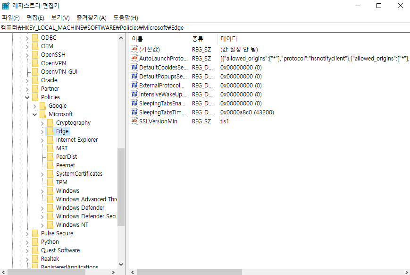This screenshot has width=410, height=275.
Task: Click the tree pane horizontal scroll right arrow
Action: 113,272
